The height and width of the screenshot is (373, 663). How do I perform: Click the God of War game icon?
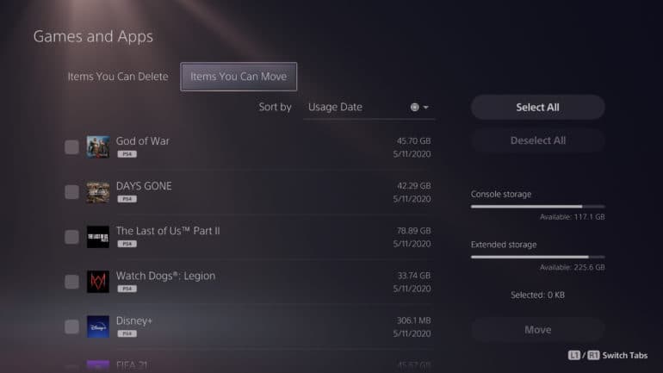click(98, 146)
